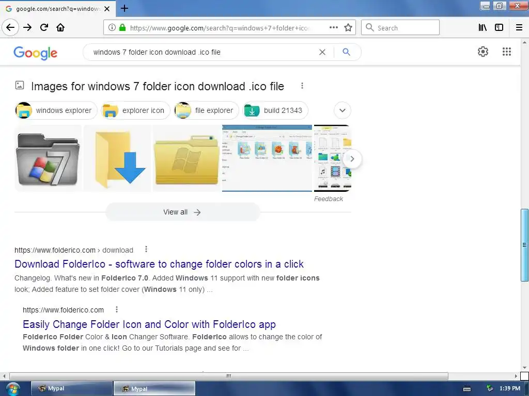
Task: Clear the Google search query text
Action: pyautogui.click(x=322, y=52)
